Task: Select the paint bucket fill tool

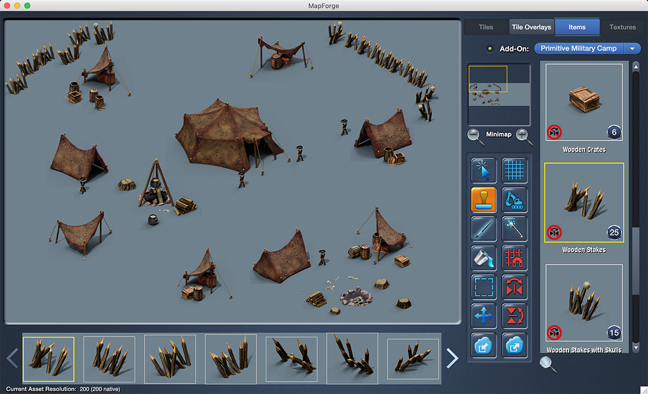Action: pos(483,258)
